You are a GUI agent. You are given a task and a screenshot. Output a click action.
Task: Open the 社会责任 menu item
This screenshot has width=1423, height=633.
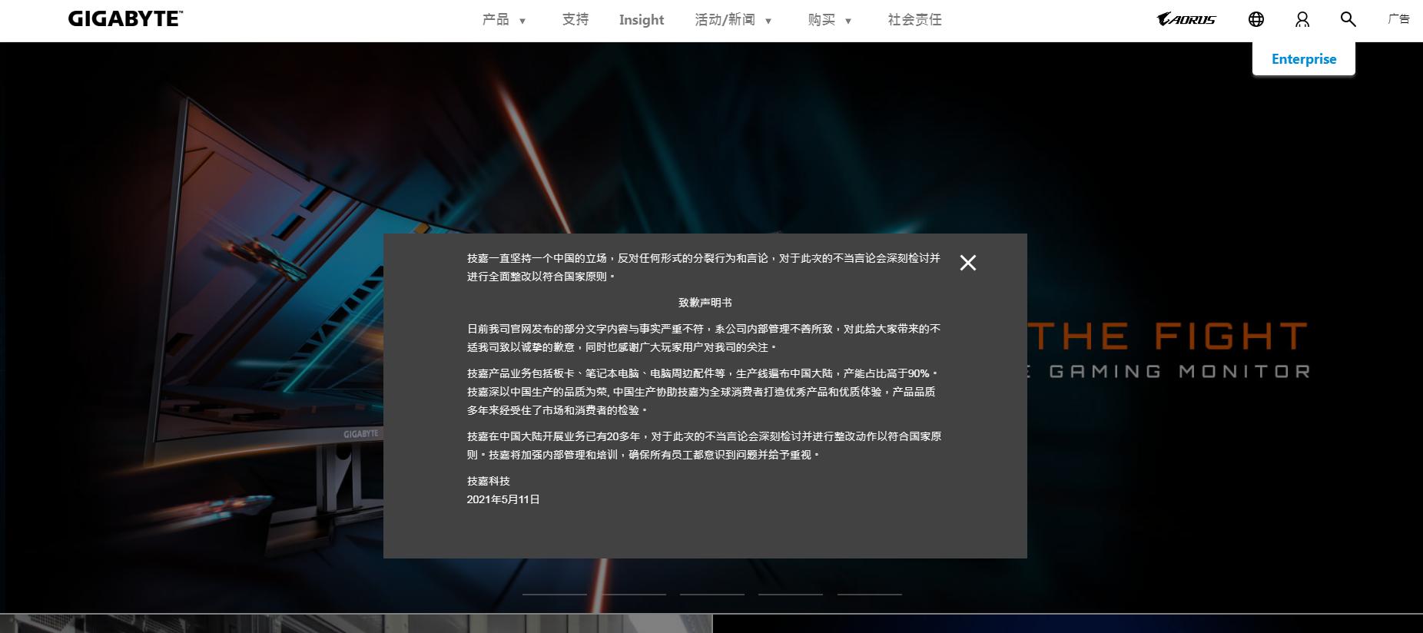click(914, 19)
